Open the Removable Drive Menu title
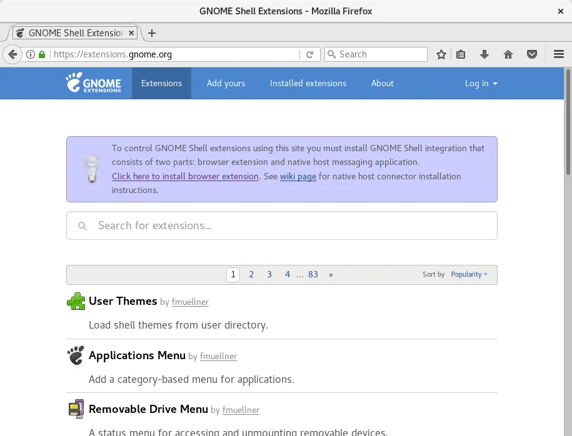Viewport: 572px width, 436px height. (149, 409)
